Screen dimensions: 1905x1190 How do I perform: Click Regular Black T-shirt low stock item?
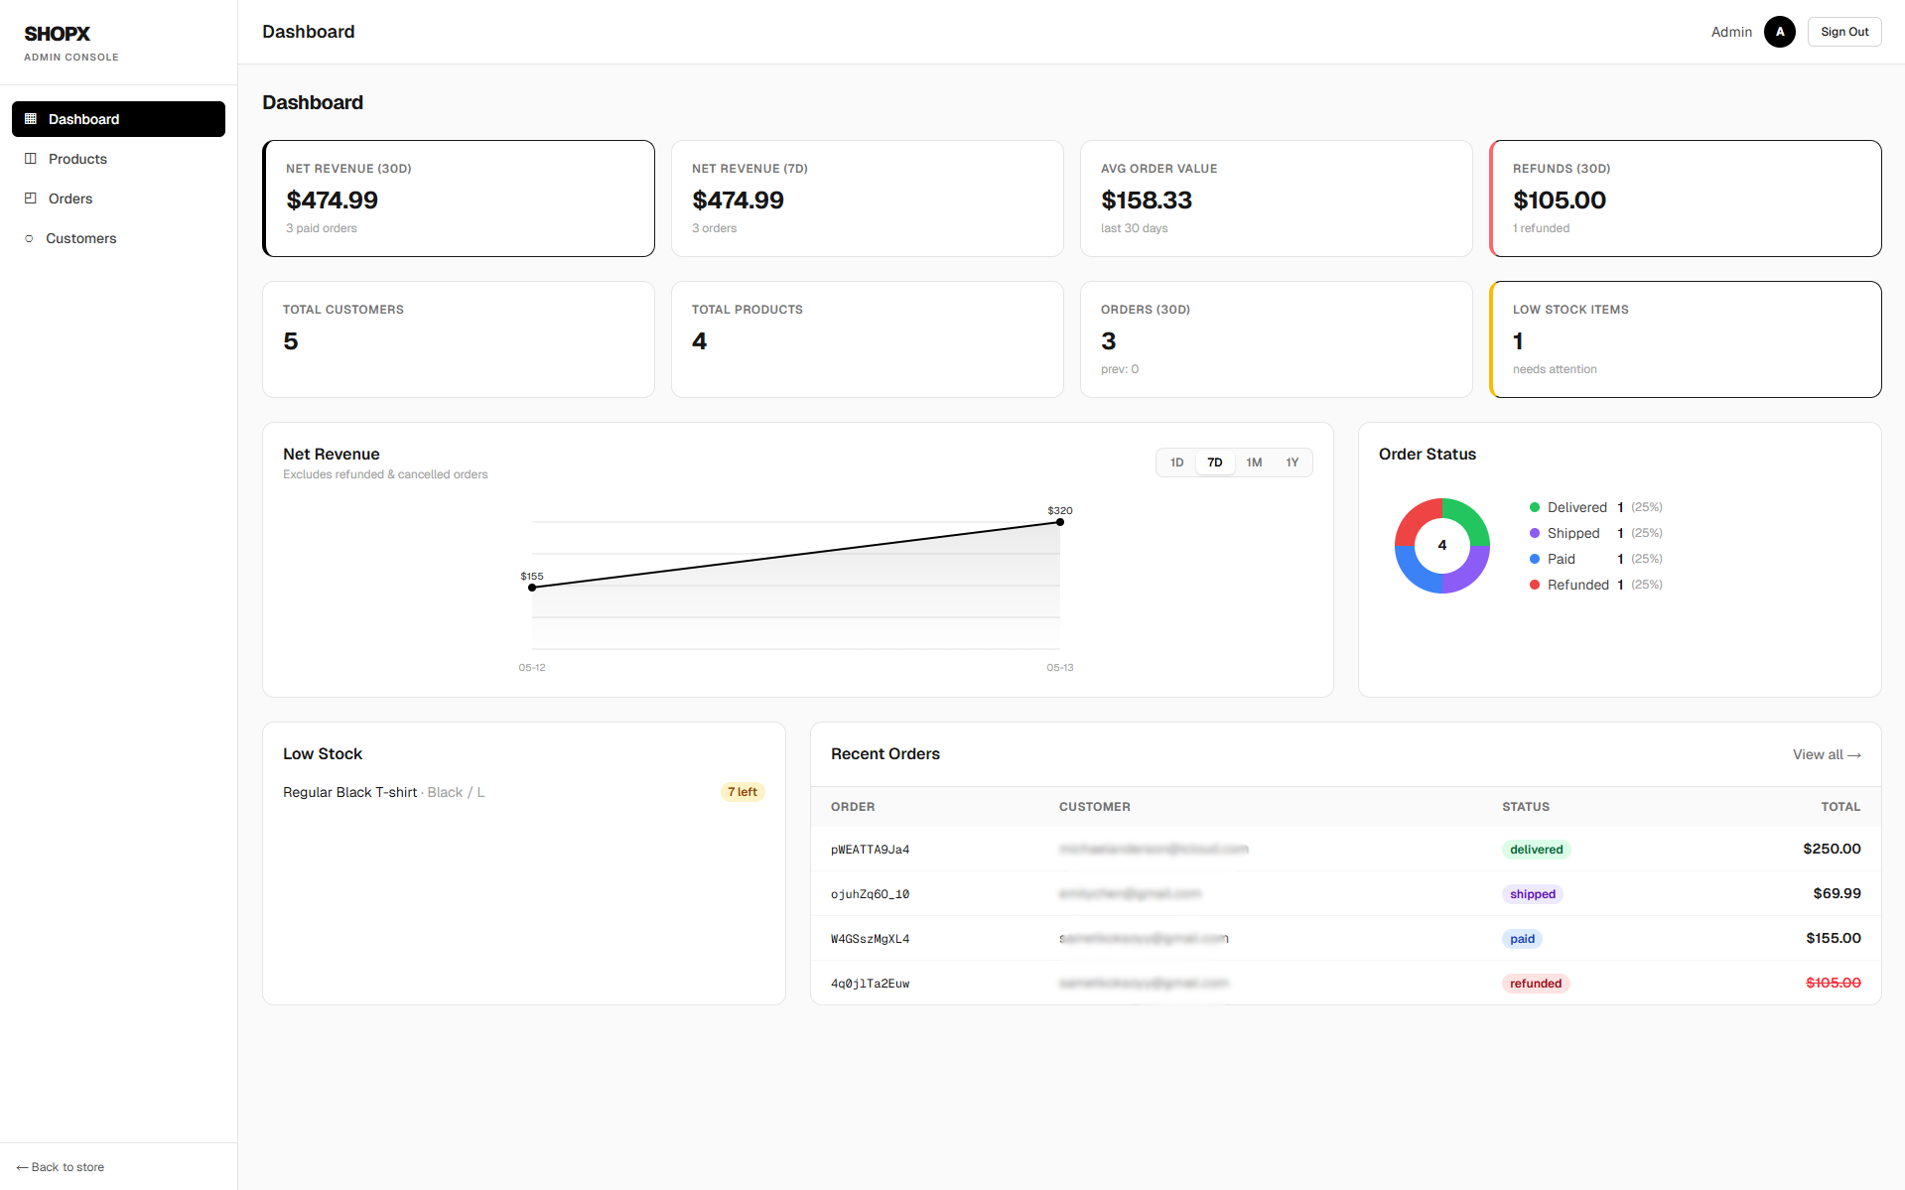pyautogui.click(x=383, y=792)
